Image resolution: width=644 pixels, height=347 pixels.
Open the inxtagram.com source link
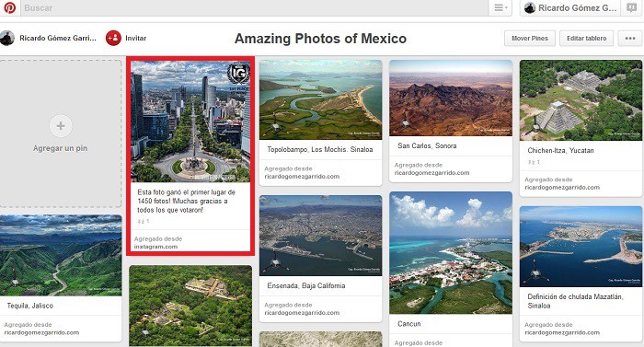[x=155, y=247]
